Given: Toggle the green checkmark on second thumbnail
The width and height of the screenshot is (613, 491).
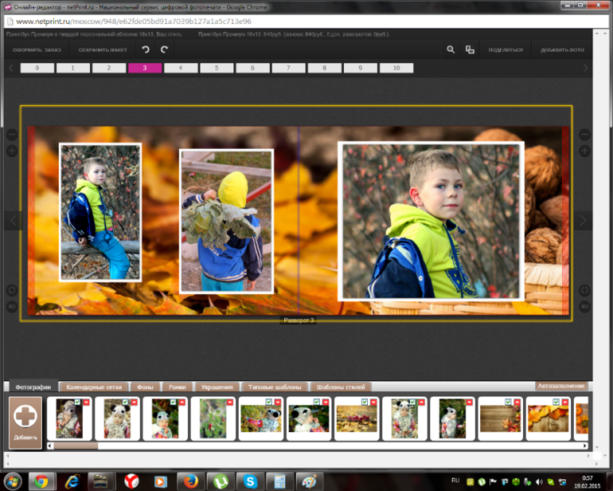Looking at the screenshot, I should (x=125, y=403).
